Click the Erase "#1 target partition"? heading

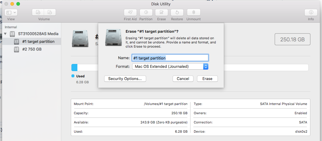(x=152, y=32)
